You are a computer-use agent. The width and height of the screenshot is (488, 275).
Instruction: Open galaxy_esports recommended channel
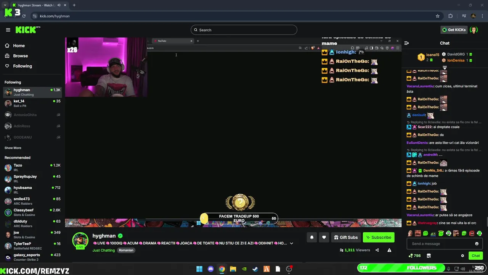tap(32, 257)
